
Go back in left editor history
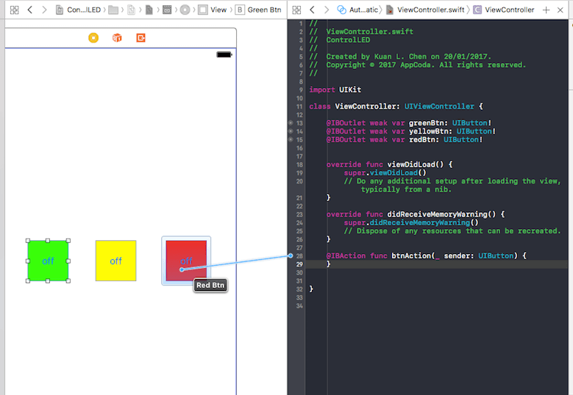pos(30,10)
